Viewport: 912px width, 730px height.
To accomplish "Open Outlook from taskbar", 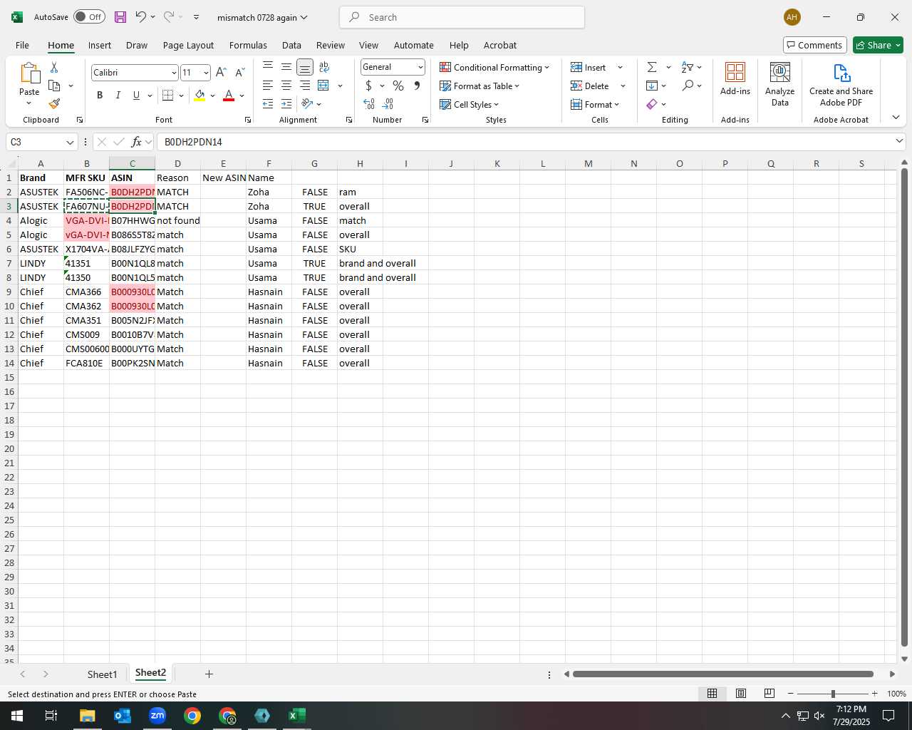I will click(123, 716).
